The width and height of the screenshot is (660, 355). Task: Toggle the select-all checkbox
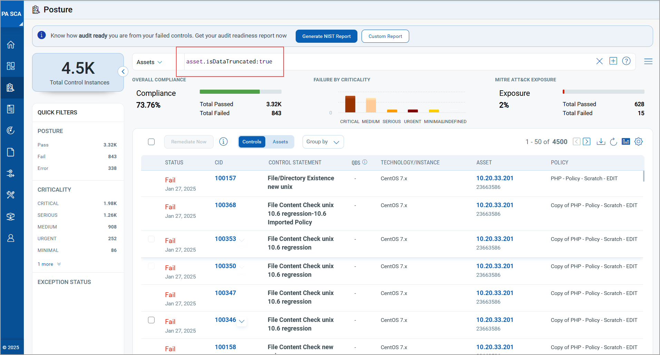click(x=151, y=142)
